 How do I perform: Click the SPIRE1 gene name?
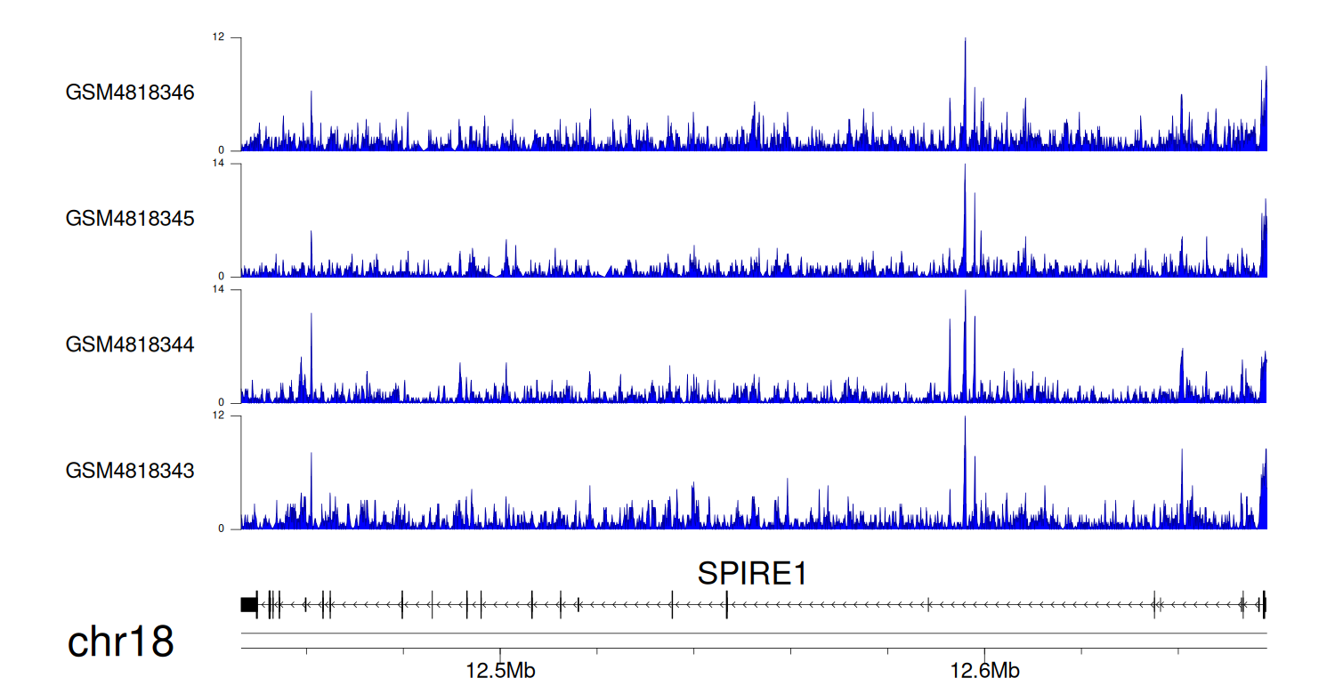(x=752, y=574)
